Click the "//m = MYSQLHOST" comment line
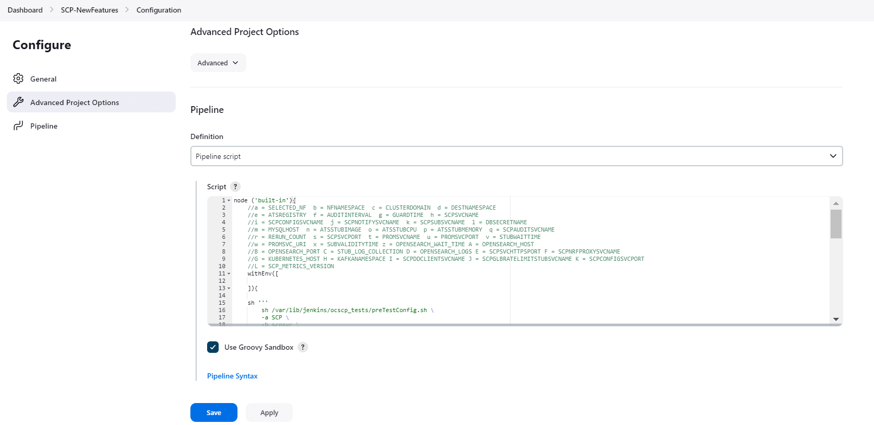Image resolution: width=874 pixels, height=425 pixels. pyautogui.click(x=401, y=229)
